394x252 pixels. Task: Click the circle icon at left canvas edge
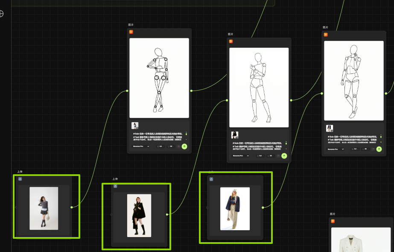tap(1, 14)
